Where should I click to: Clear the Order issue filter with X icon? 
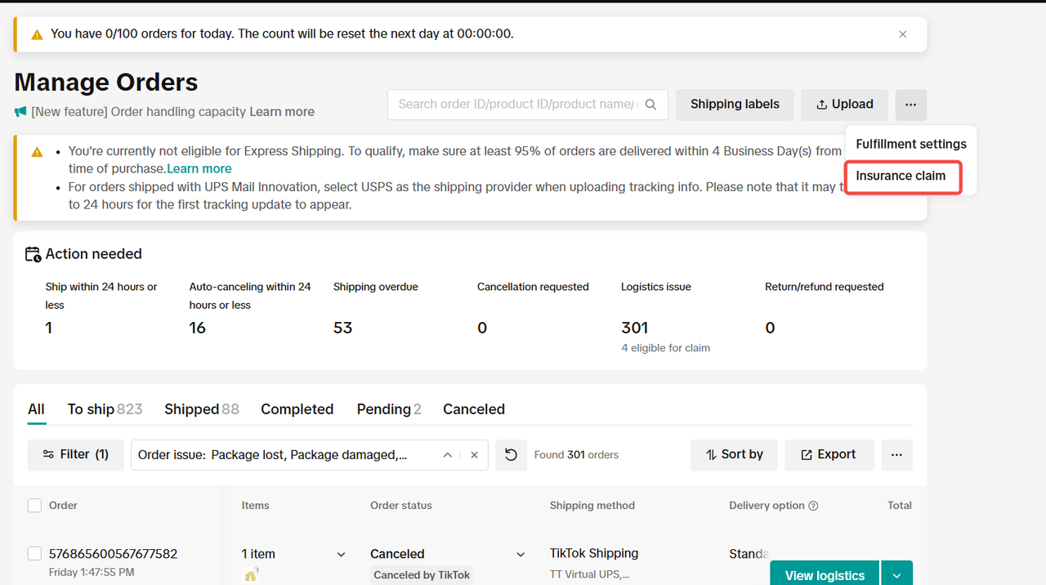click(474, 455)
